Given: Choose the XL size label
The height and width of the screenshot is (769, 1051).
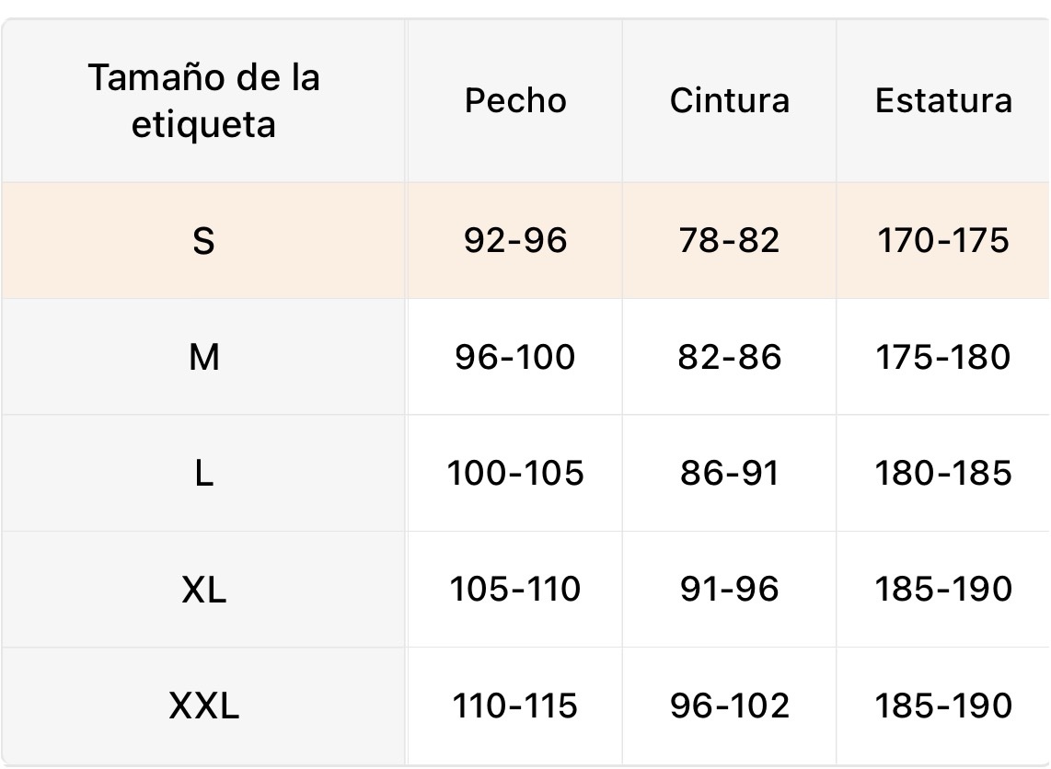Looking at the screenshot, I should click(x=203, y=590).
